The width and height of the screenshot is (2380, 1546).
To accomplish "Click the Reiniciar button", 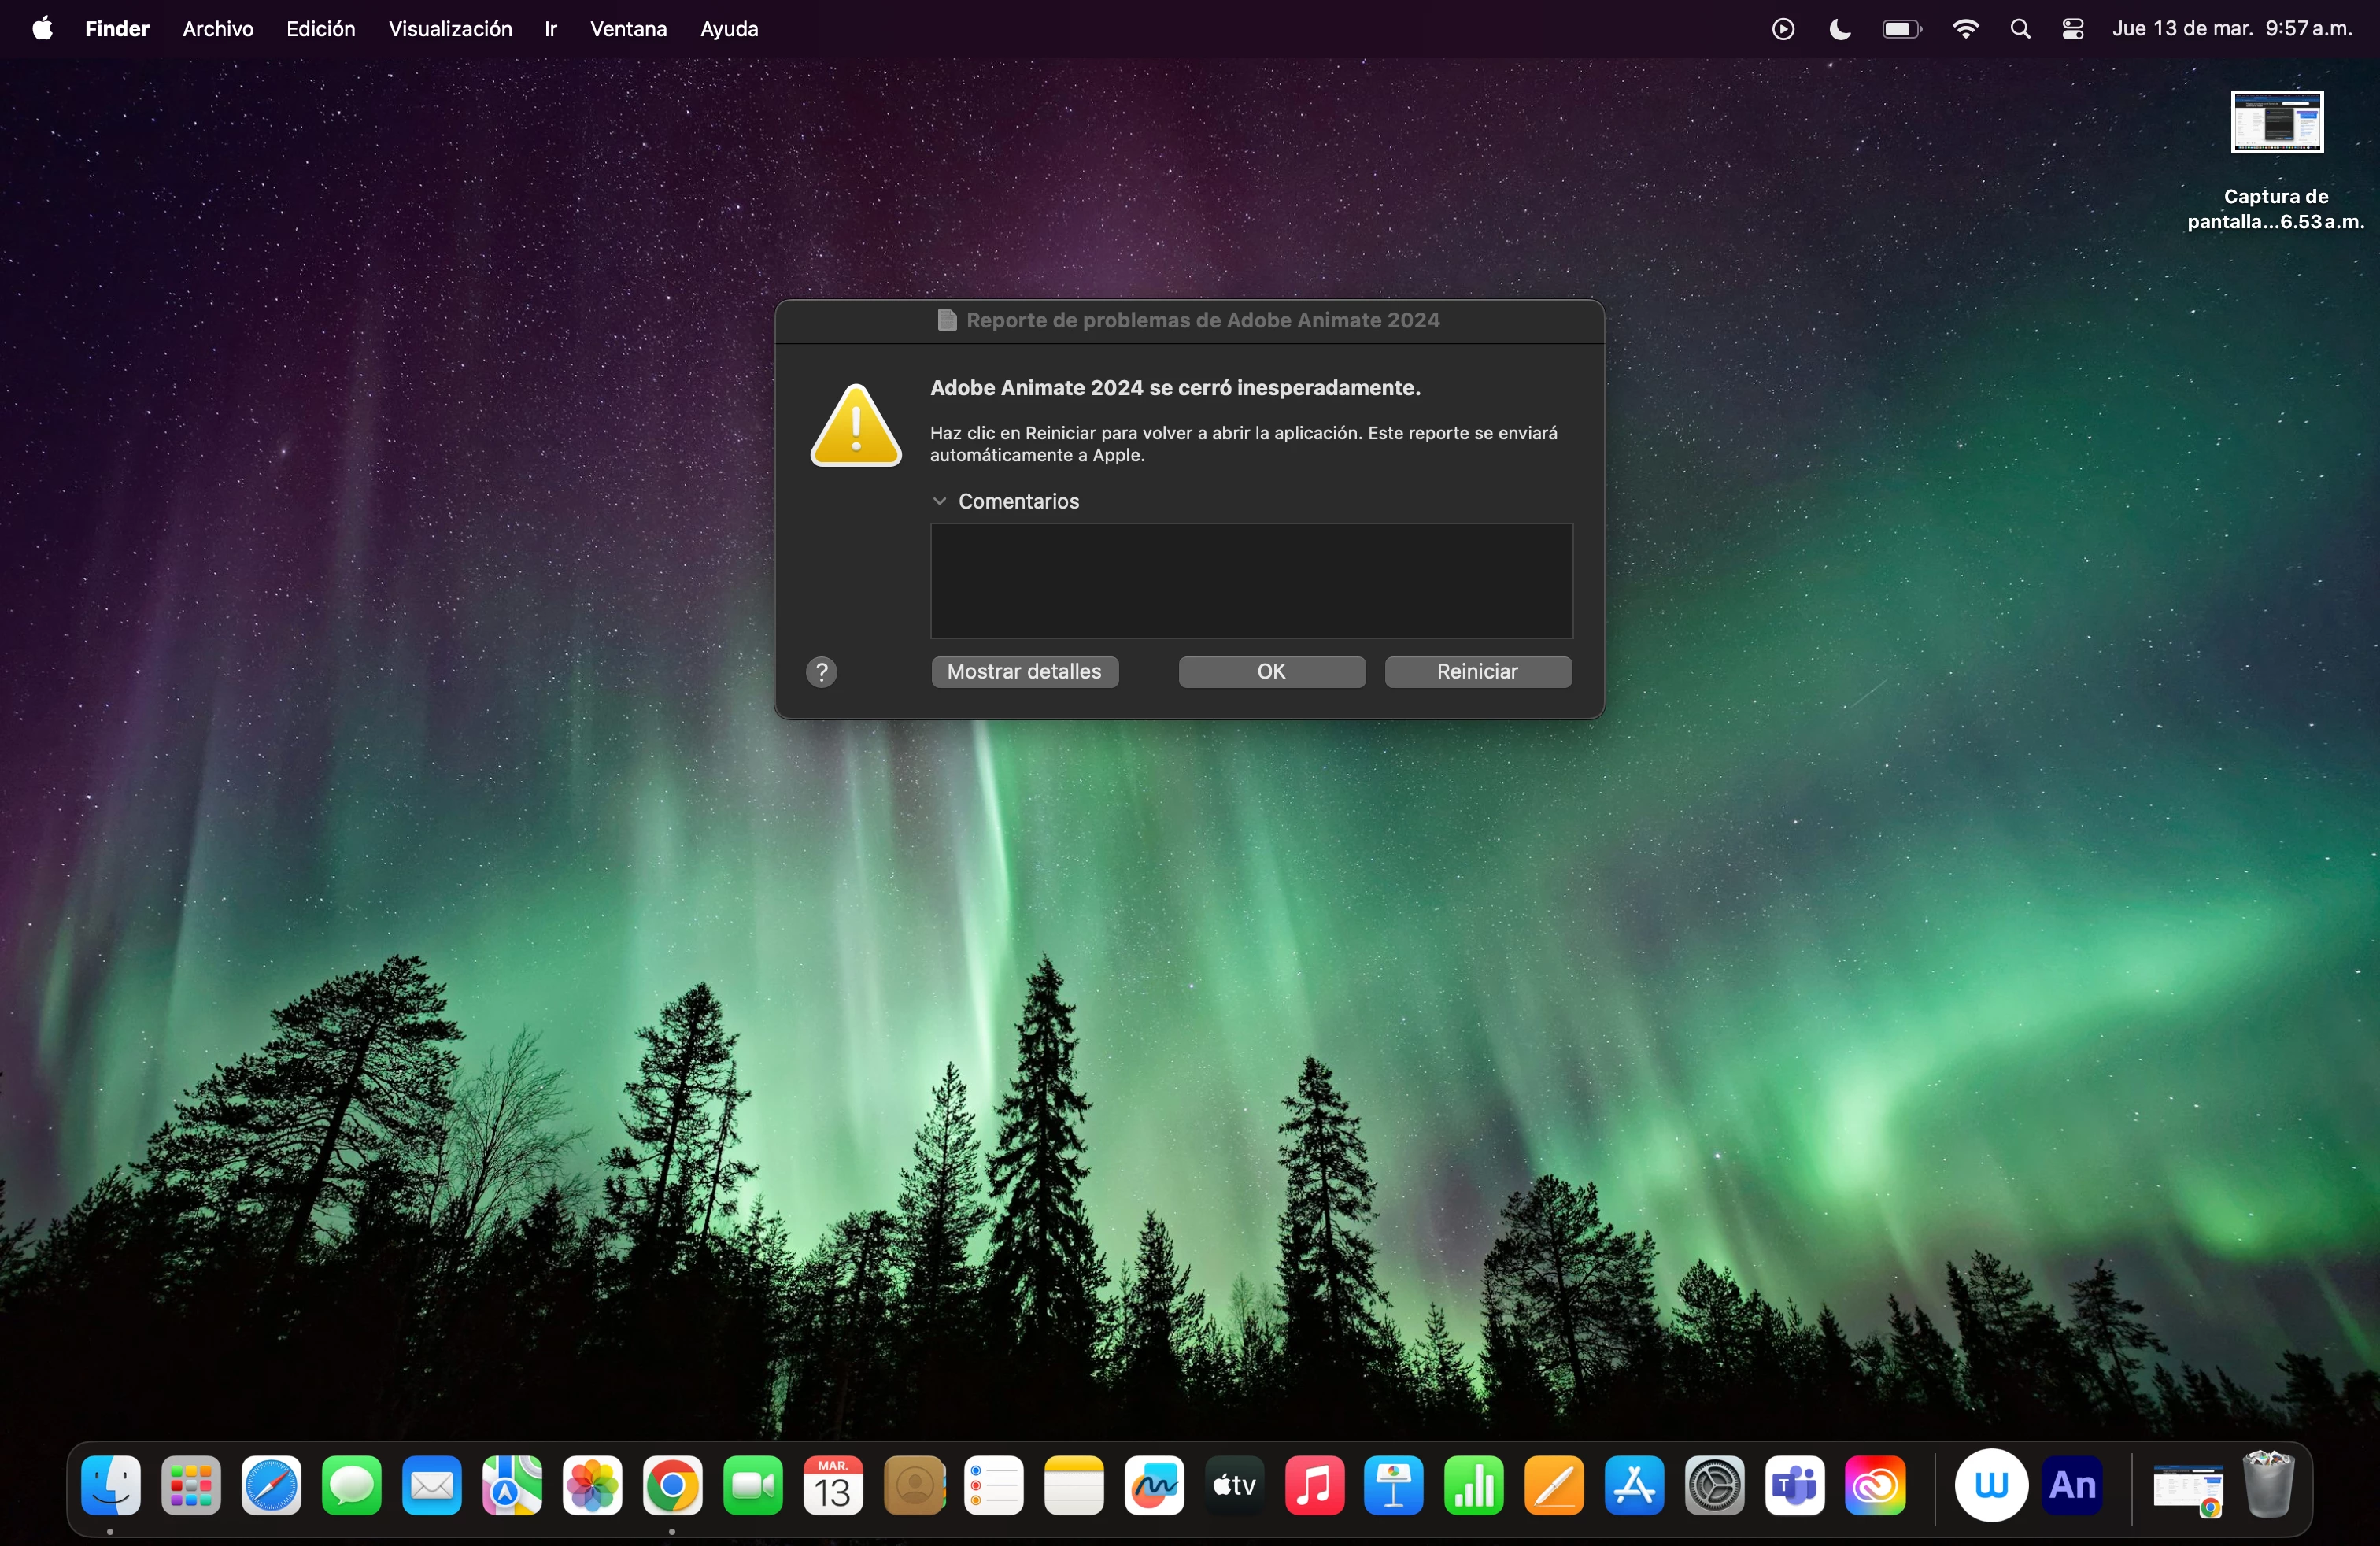I will coord(1477,672).
